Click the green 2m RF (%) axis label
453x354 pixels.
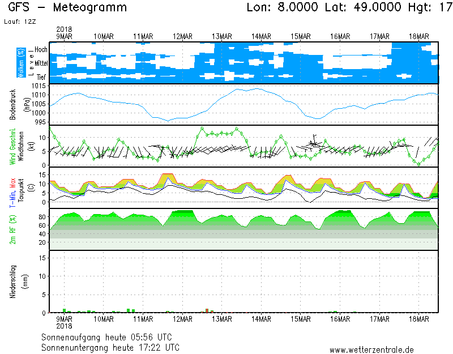13,229
